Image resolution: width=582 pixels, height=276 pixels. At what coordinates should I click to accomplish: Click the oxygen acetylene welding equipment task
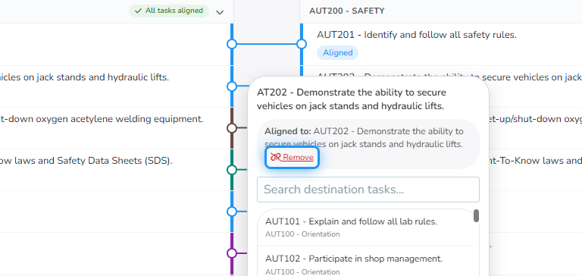(102, 119)
